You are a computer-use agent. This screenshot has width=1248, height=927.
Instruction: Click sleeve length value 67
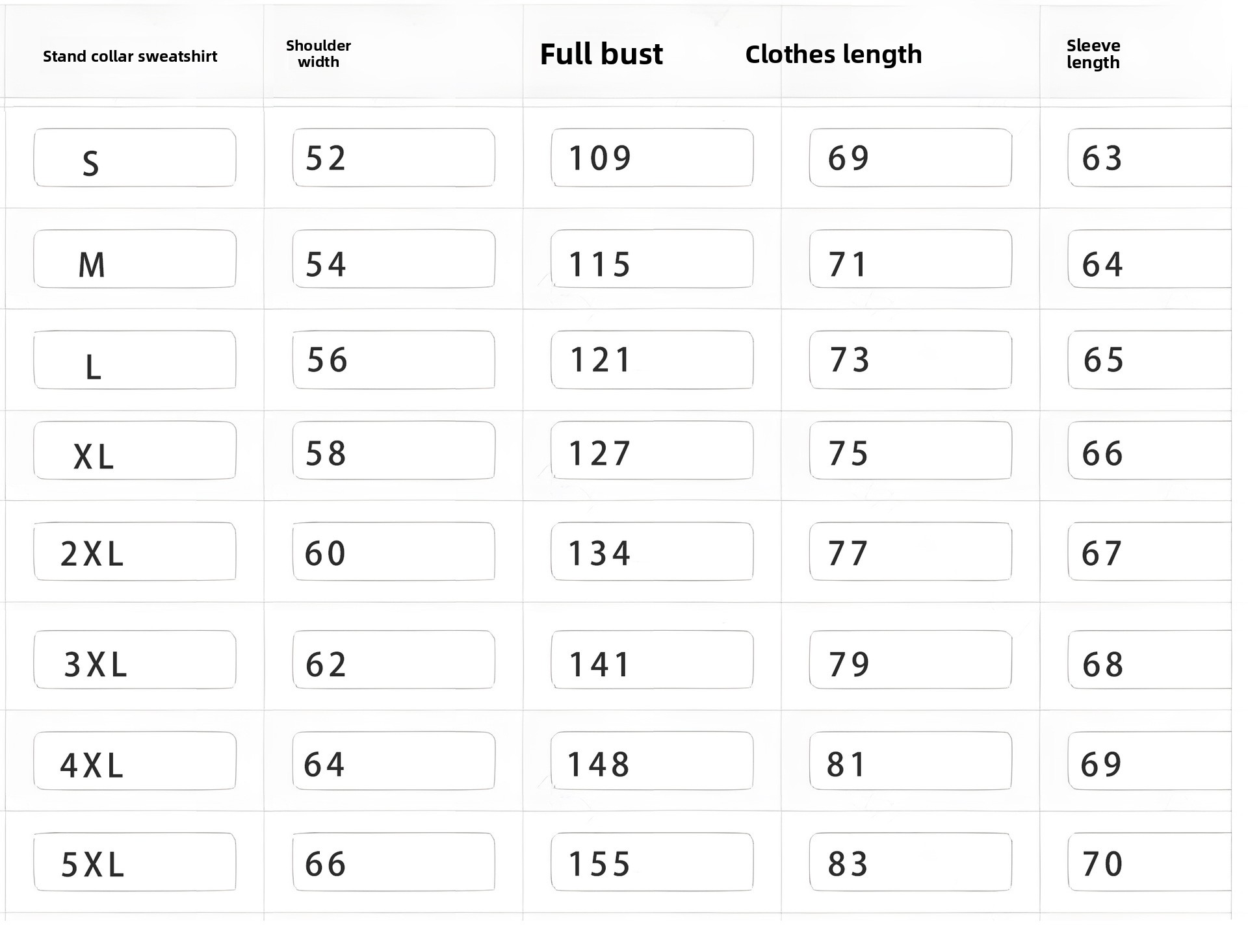click(x=1149, y=552)
